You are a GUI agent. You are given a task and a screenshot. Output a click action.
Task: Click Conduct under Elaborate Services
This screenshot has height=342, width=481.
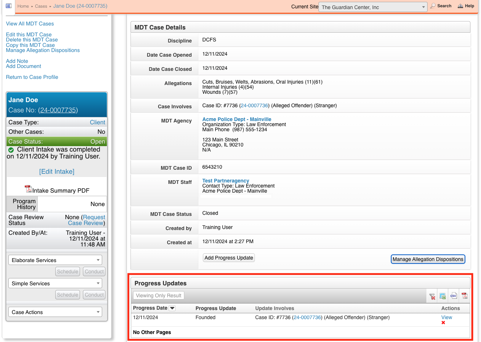[x=94, y=271]
